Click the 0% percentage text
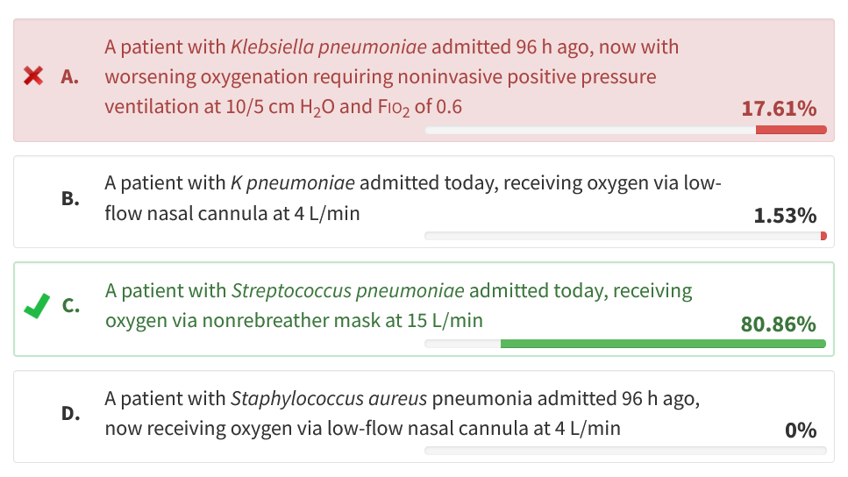 [801, 431]
